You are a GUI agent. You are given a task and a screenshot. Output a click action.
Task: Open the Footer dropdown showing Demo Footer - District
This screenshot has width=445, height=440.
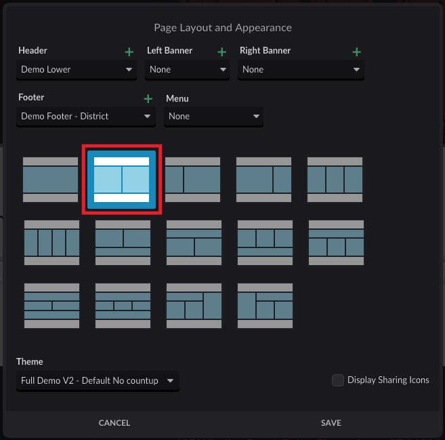(86, 117)
